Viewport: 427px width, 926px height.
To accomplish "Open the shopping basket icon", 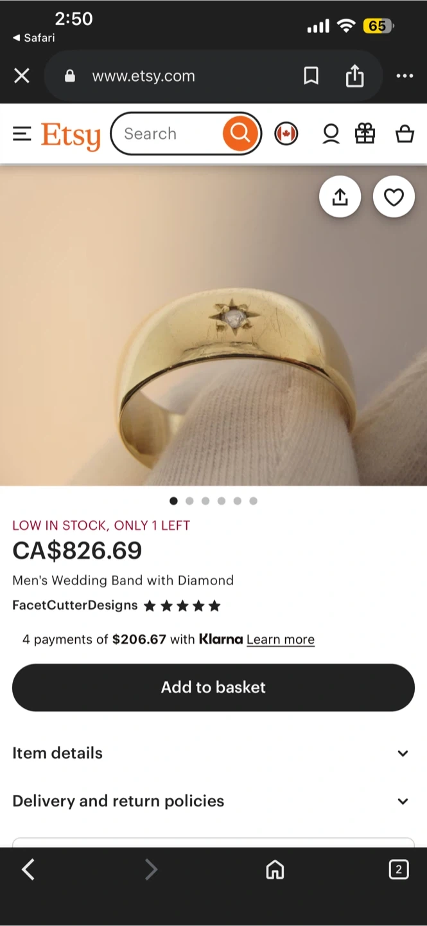I will [x=405, y=134].
